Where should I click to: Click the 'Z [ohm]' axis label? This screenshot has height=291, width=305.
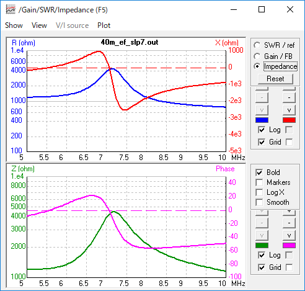pos(23,169)
